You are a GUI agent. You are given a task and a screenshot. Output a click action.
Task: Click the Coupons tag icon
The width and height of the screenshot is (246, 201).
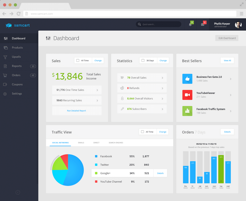5,84
